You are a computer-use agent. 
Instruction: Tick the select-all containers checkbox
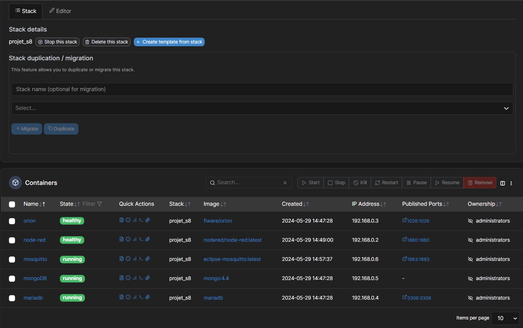pyautogui.click(x=12, y=204)
